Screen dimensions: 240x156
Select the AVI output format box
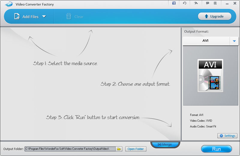click(206, 41)
